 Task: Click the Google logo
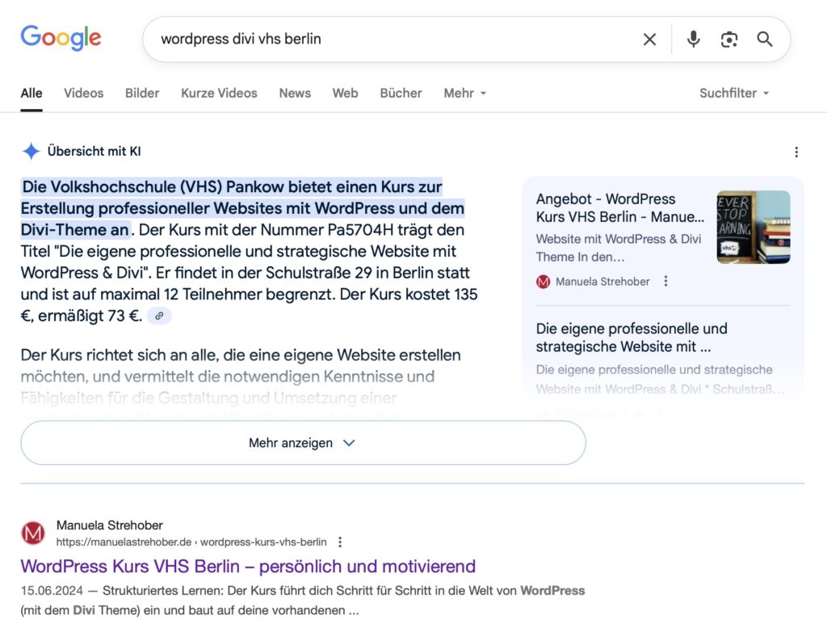pyautogui.click(x=61, y=37)
